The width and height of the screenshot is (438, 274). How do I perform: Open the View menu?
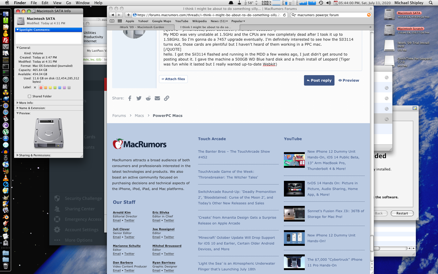pos(57,3)
